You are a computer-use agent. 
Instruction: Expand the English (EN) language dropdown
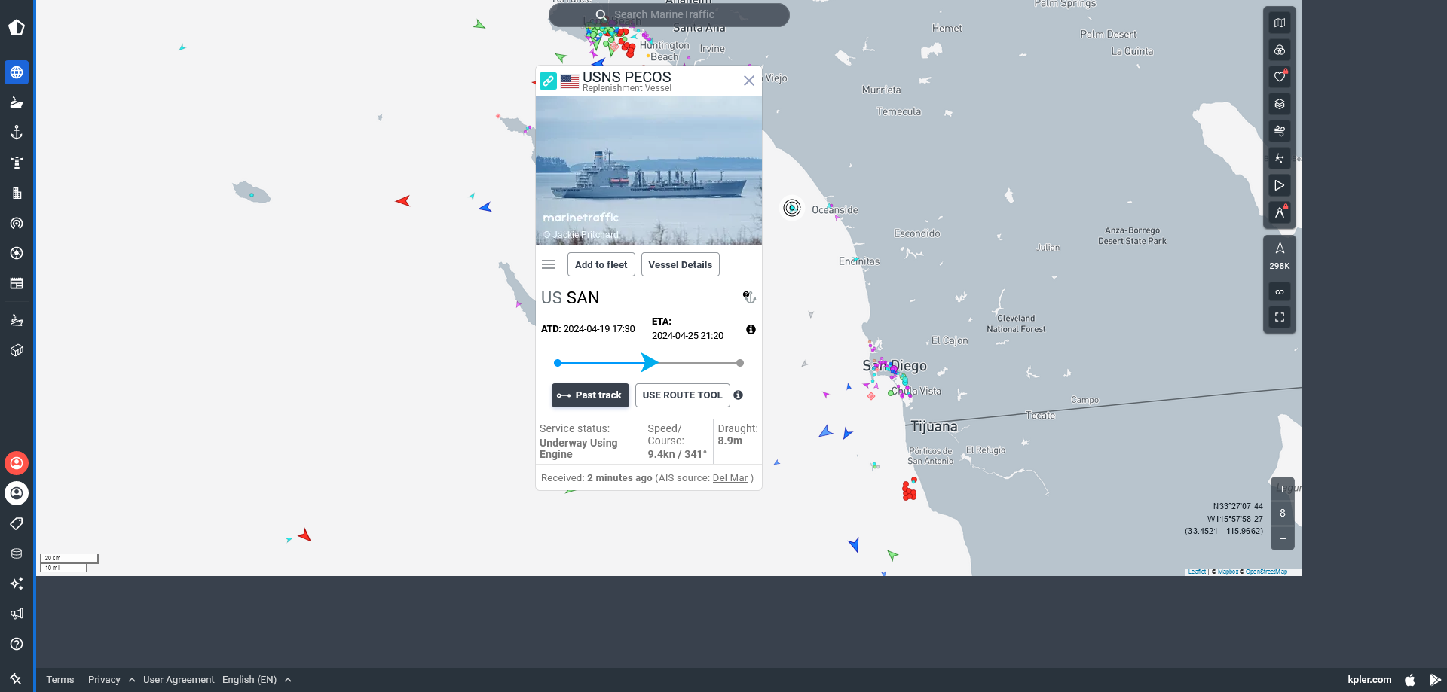click(x=257, y=680)
